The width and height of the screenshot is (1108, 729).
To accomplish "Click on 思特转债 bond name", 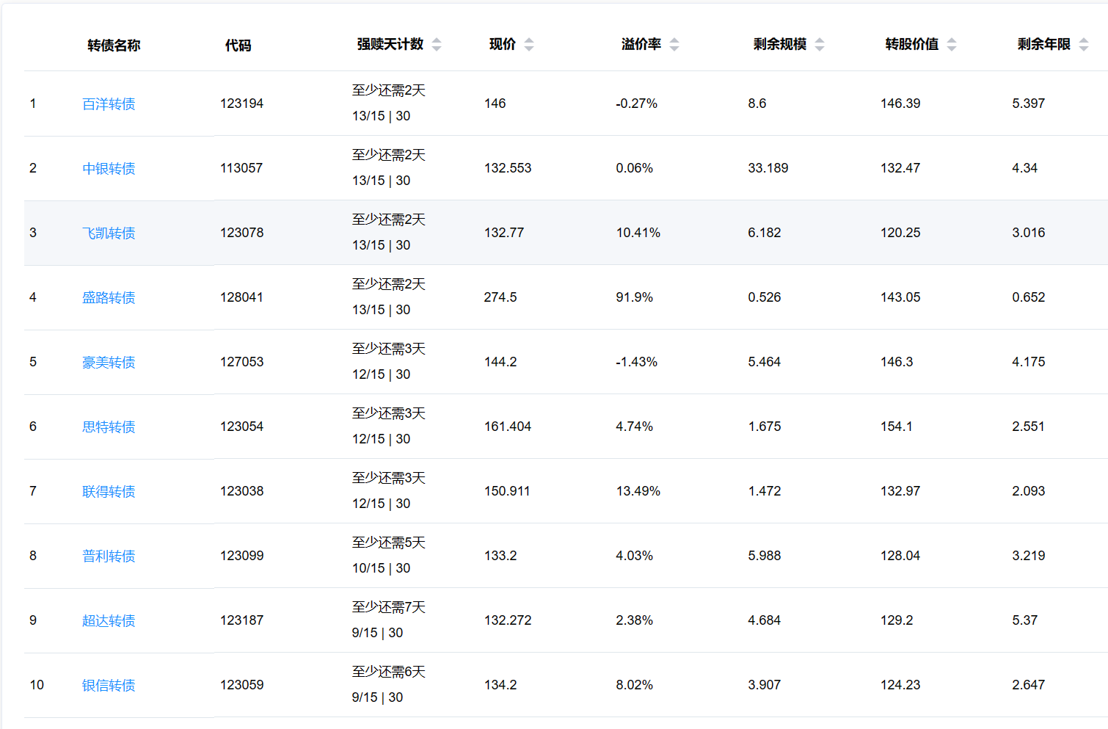I will click(109, 427).
